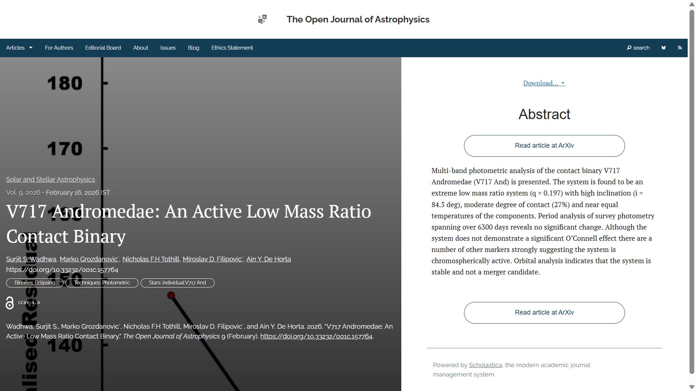Click the top Read article at ArXiv button
This screenshot has width=696, height=391.
[544, 146]
